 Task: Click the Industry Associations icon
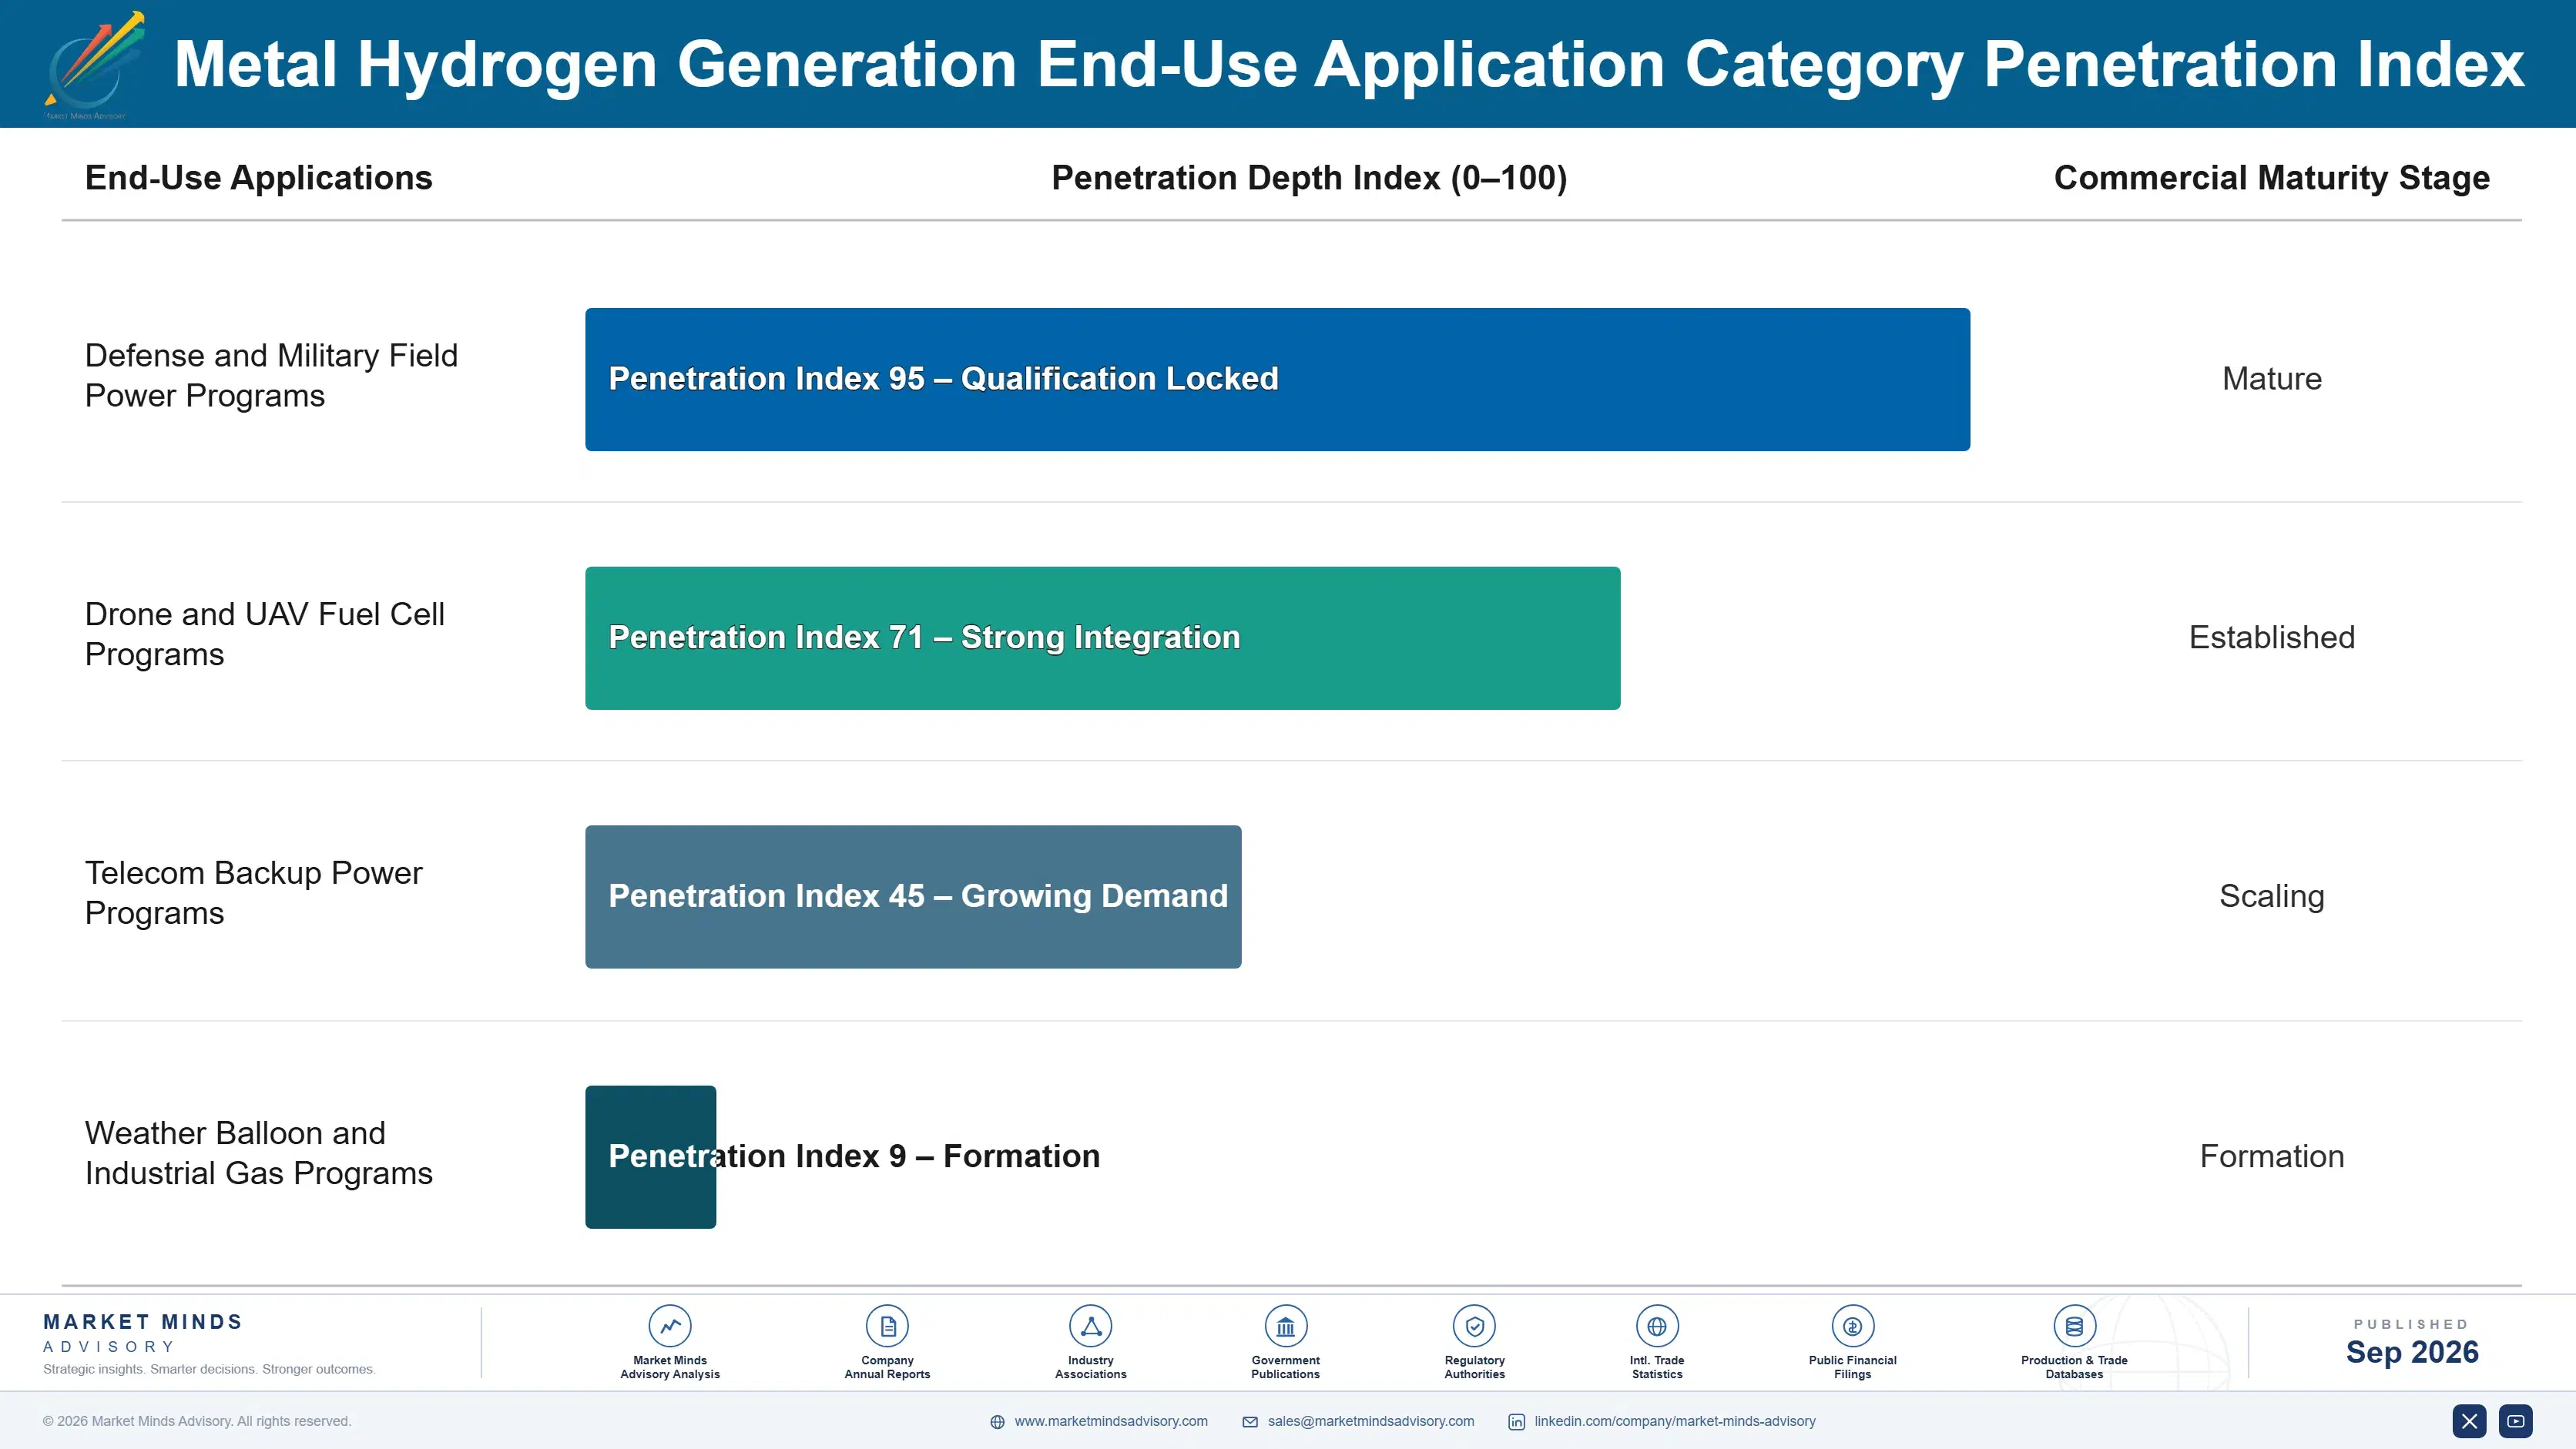(1091, 1326)
